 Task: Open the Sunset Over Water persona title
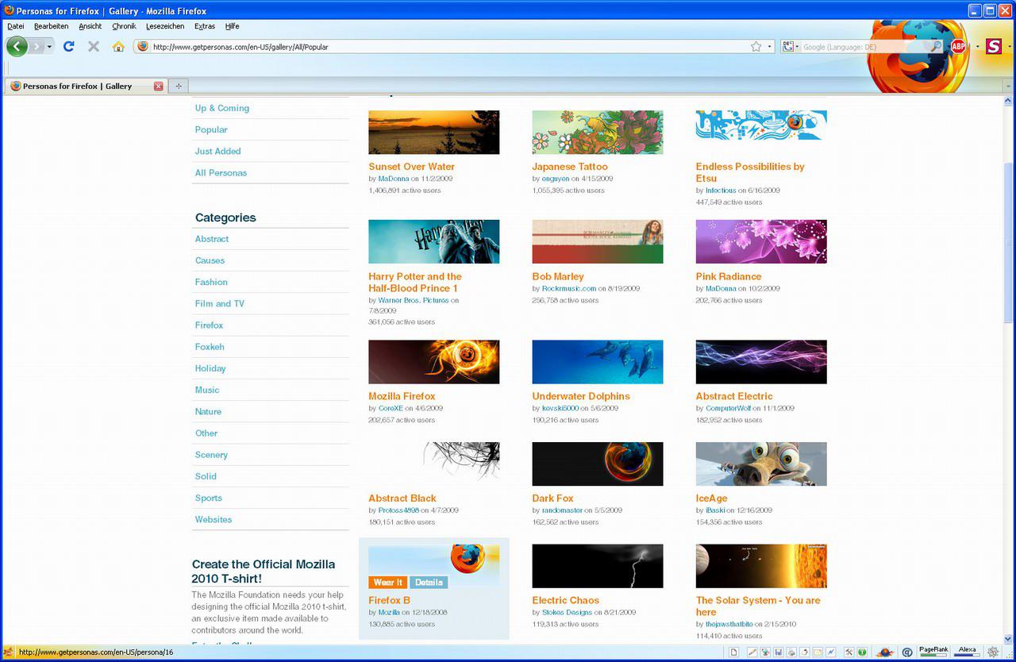(x=412, y=167)
